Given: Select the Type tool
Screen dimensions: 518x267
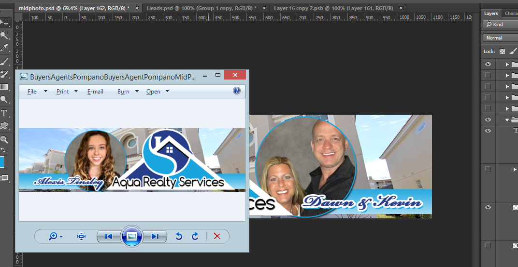Looking at the screenshot, I should tap(4, 113).
